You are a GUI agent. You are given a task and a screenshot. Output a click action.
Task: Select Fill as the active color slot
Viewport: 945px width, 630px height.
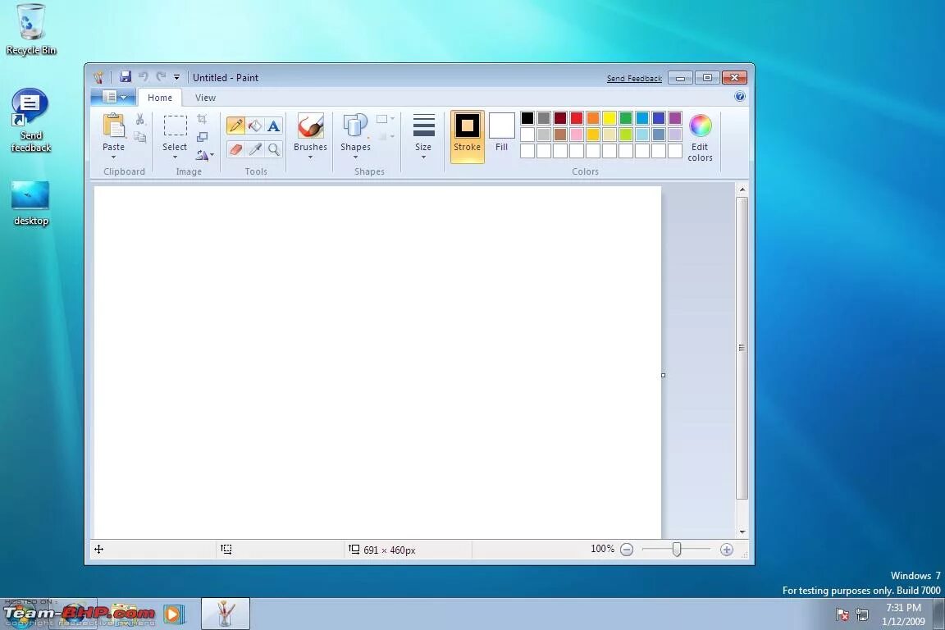tap(501, 133)
